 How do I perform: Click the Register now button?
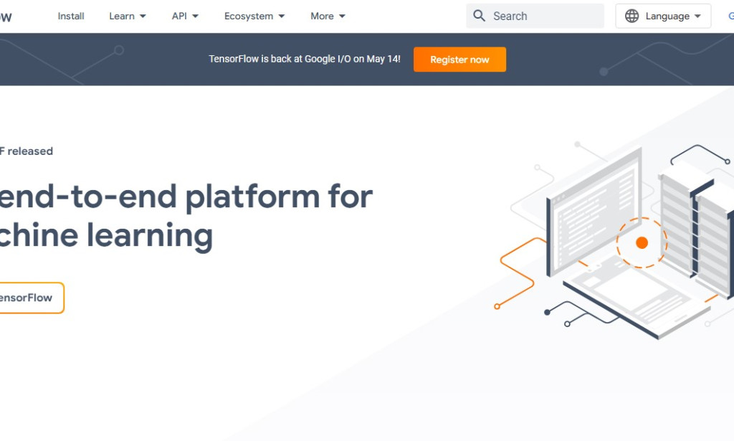click(x=459, y=60)
